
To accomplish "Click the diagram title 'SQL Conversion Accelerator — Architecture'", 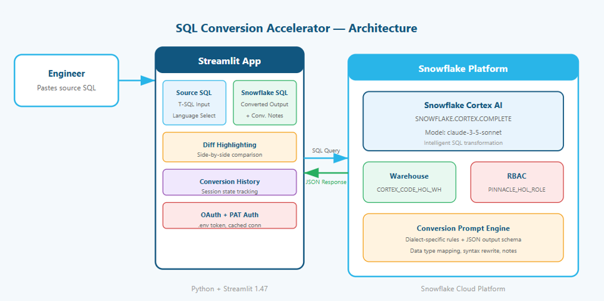I will tap(296, 29).
